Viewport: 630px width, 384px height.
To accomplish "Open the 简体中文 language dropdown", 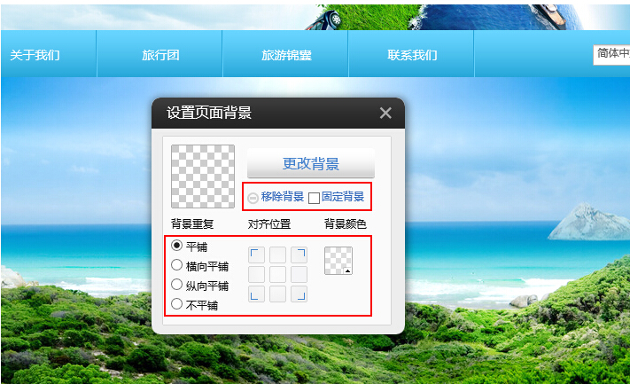I will 611,54.
